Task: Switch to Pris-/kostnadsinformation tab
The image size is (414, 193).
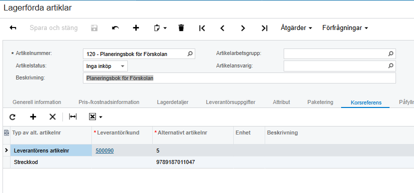Action: click(109, 102)
